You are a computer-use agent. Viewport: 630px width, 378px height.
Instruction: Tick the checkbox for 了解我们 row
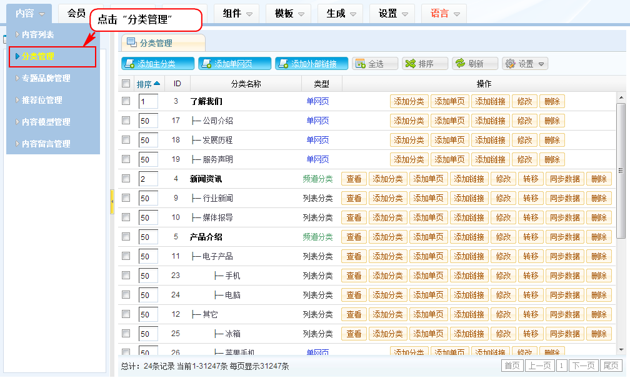coord(126,101)
